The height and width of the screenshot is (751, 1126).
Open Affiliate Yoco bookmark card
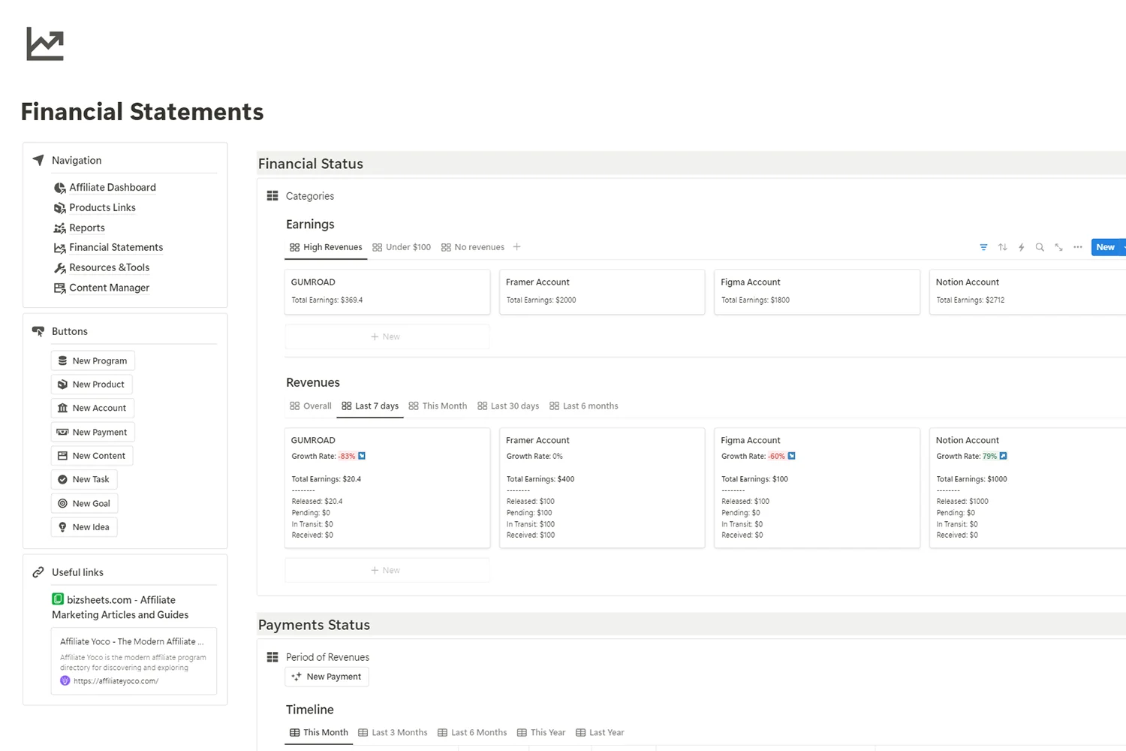click(134, 661)
